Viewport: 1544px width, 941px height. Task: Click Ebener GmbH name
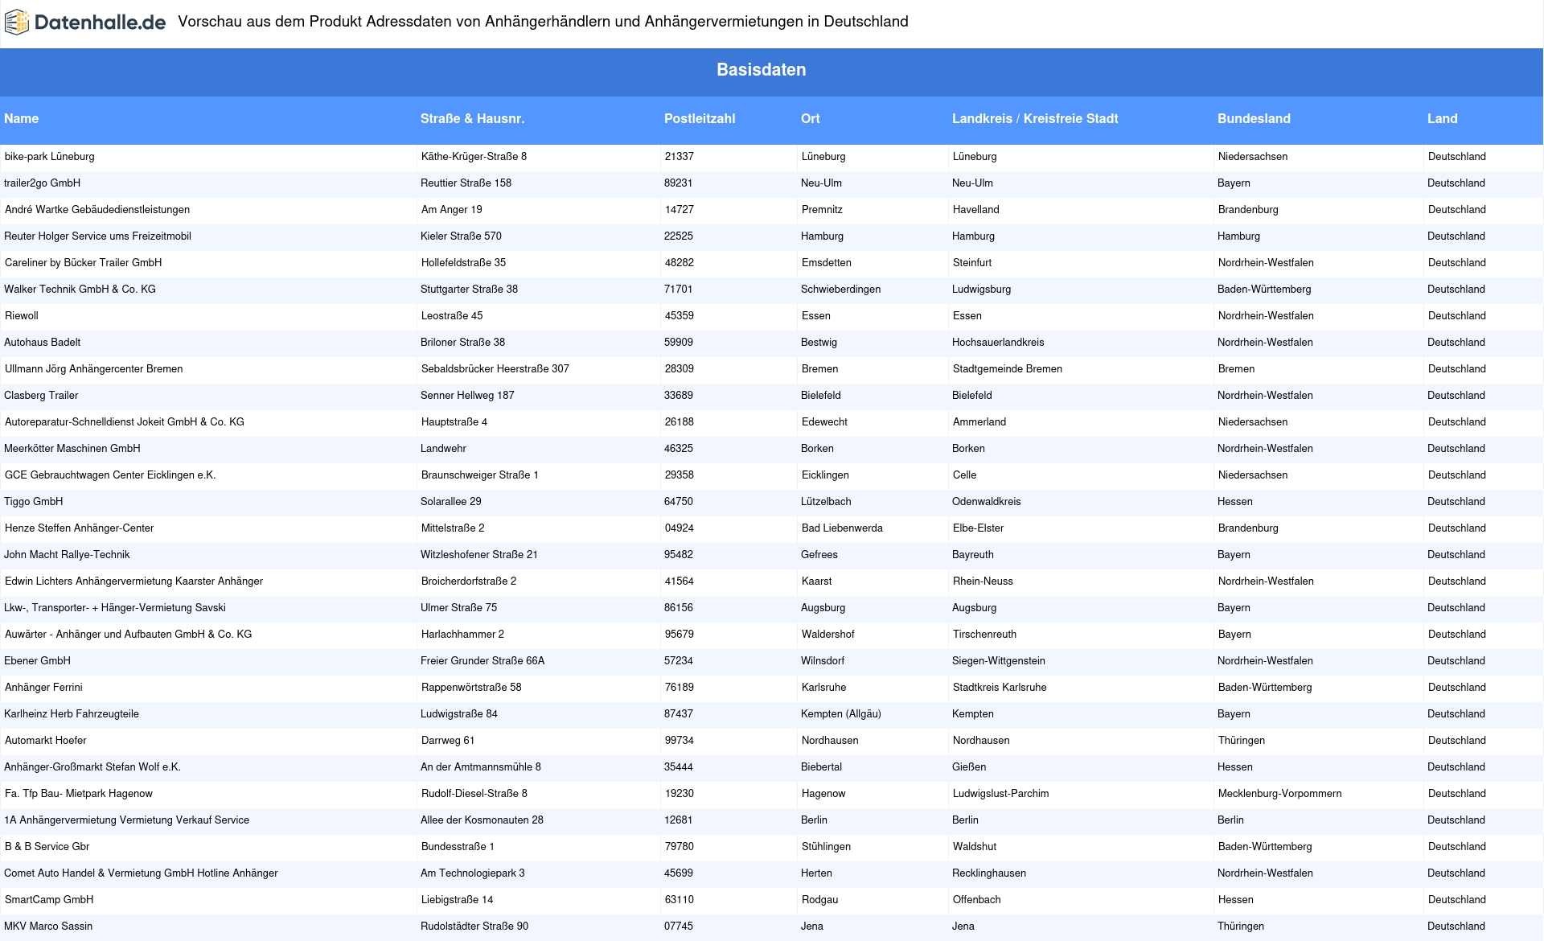click(x=37, y=661)
